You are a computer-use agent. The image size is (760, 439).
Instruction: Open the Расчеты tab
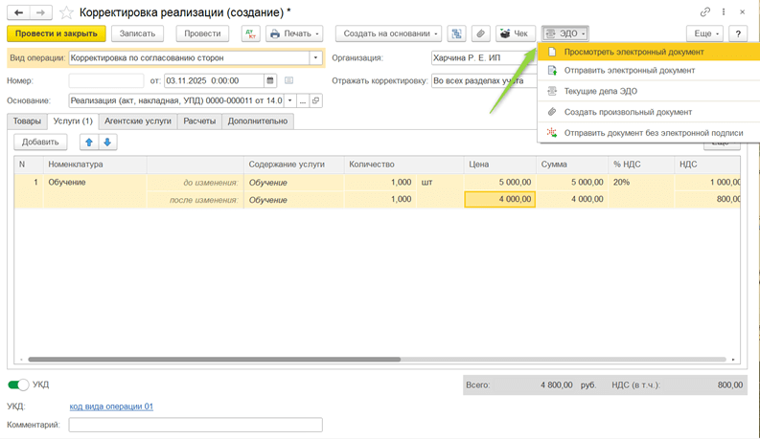coord(199,121)
